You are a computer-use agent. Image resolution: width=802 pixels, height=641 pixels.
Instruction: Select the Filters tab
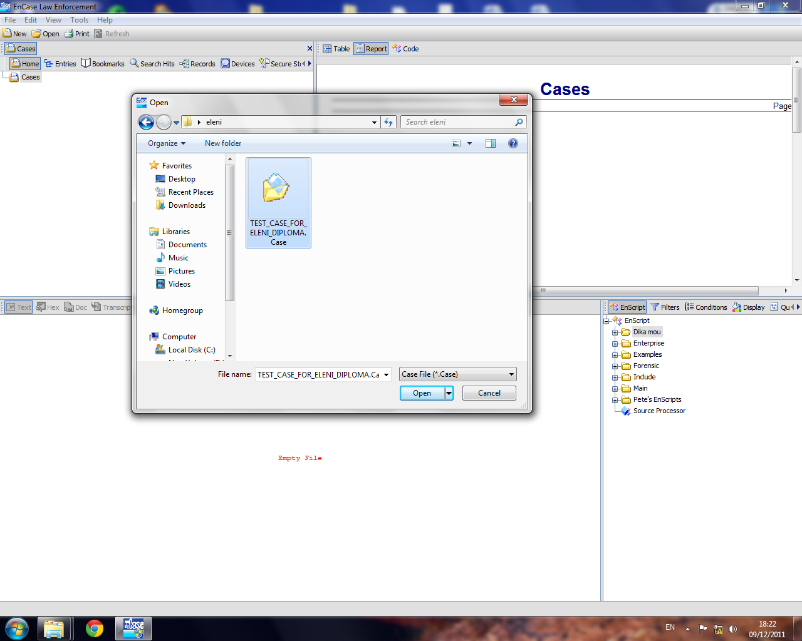point(665,307)
